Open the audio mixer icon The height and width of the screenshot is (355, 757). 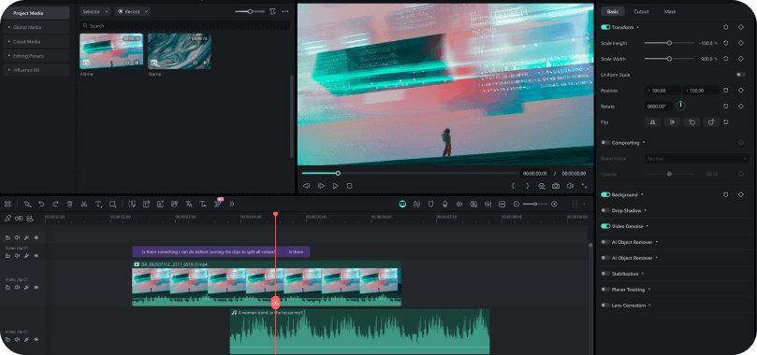tap(488, 205)
